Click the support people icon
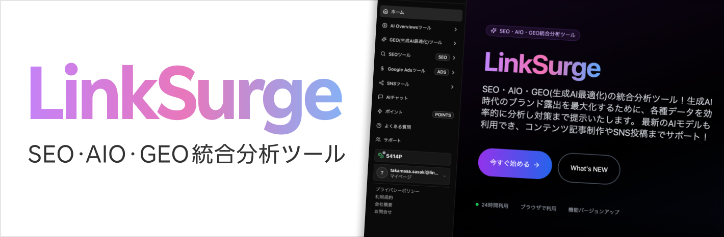The height and width of the screenshot is (237, 724). click(x=378, y=139)
